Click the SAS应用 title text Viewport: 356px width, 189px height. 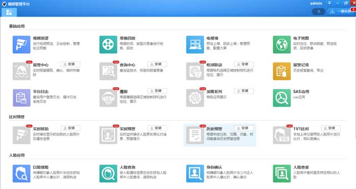click(x=301, y=91)
